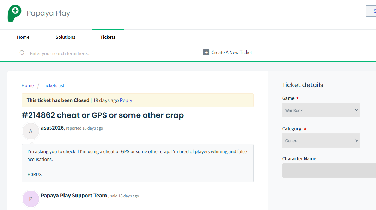
Task: Click the chevron arrow on the Category select
Action: (356, 140)
